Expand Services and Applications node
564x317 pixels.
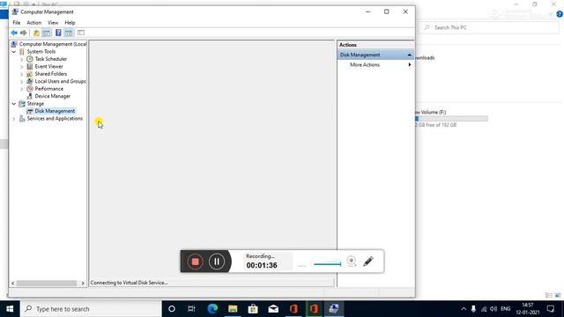[14, 119]
